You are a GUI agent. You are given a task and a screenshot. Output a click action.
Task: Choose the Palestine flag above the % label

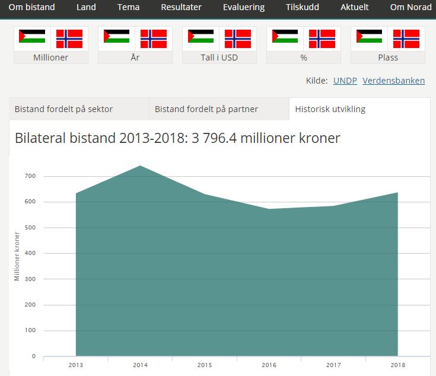pos(285,38)
